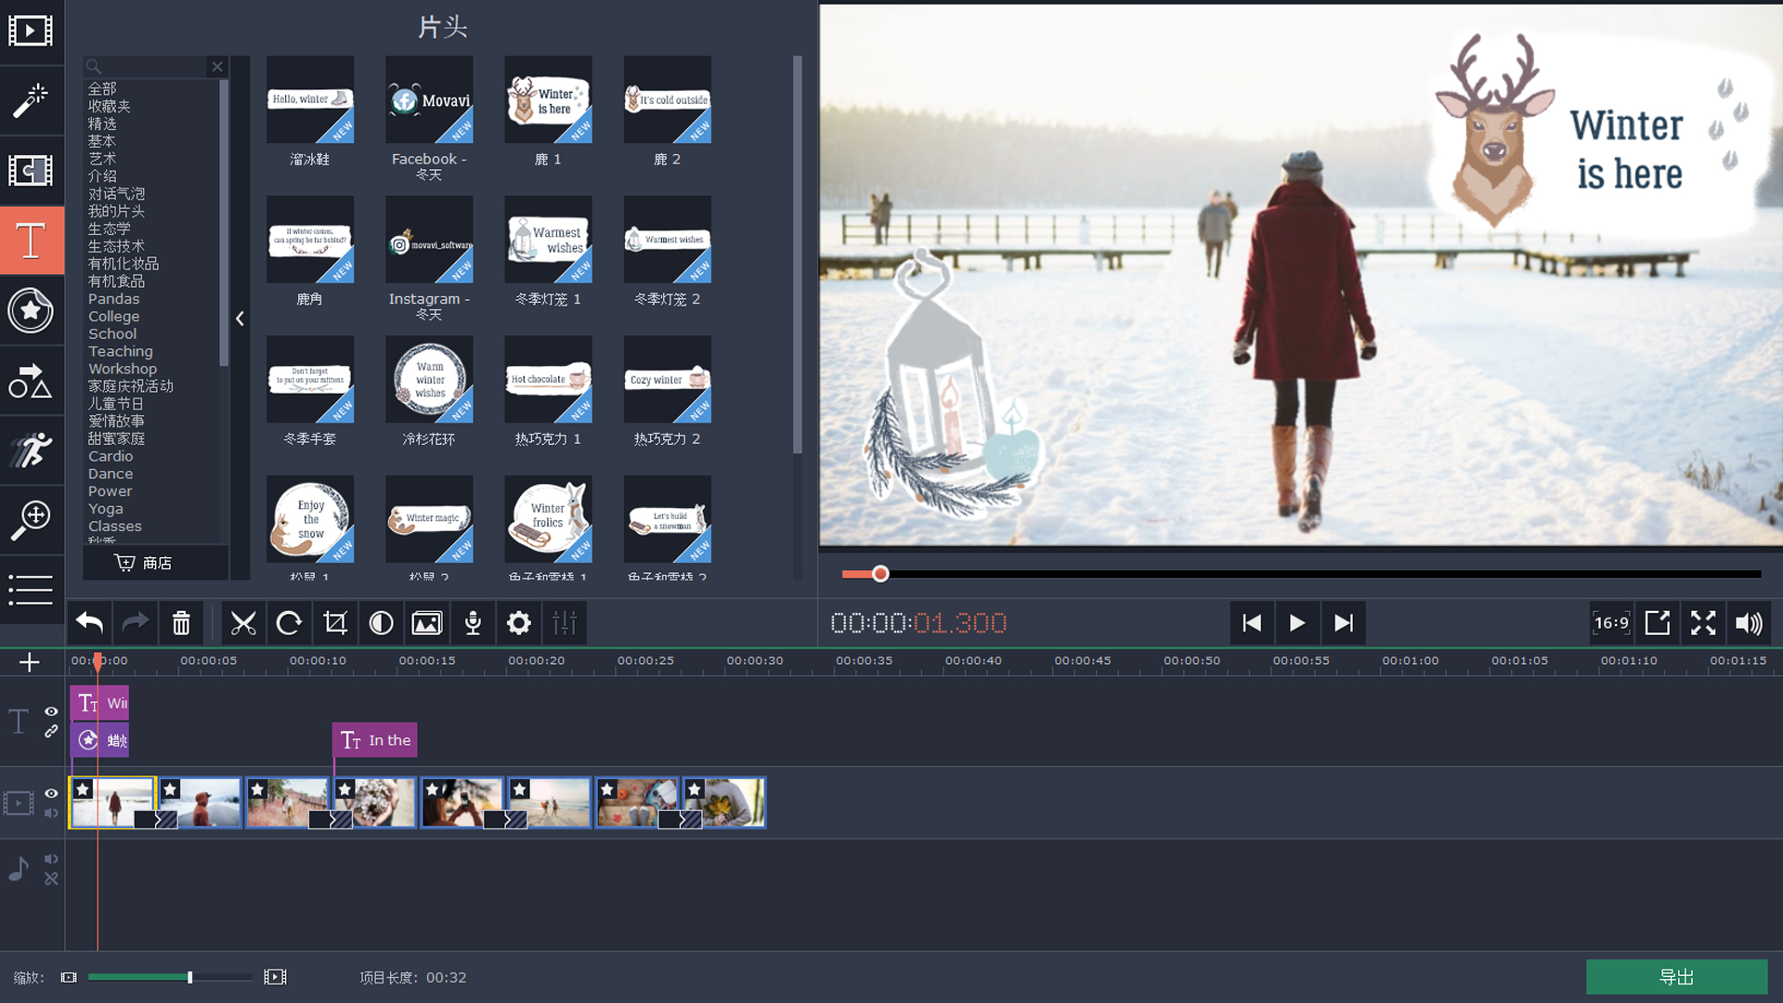The width and height of the screenshot is (1783, 1003).
Task: Click the Crop tool icon
Action: [x=335, y=623]
